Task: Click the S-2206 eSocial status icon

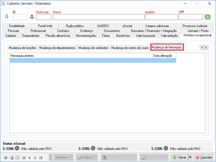Action: [x=166, y=148]
